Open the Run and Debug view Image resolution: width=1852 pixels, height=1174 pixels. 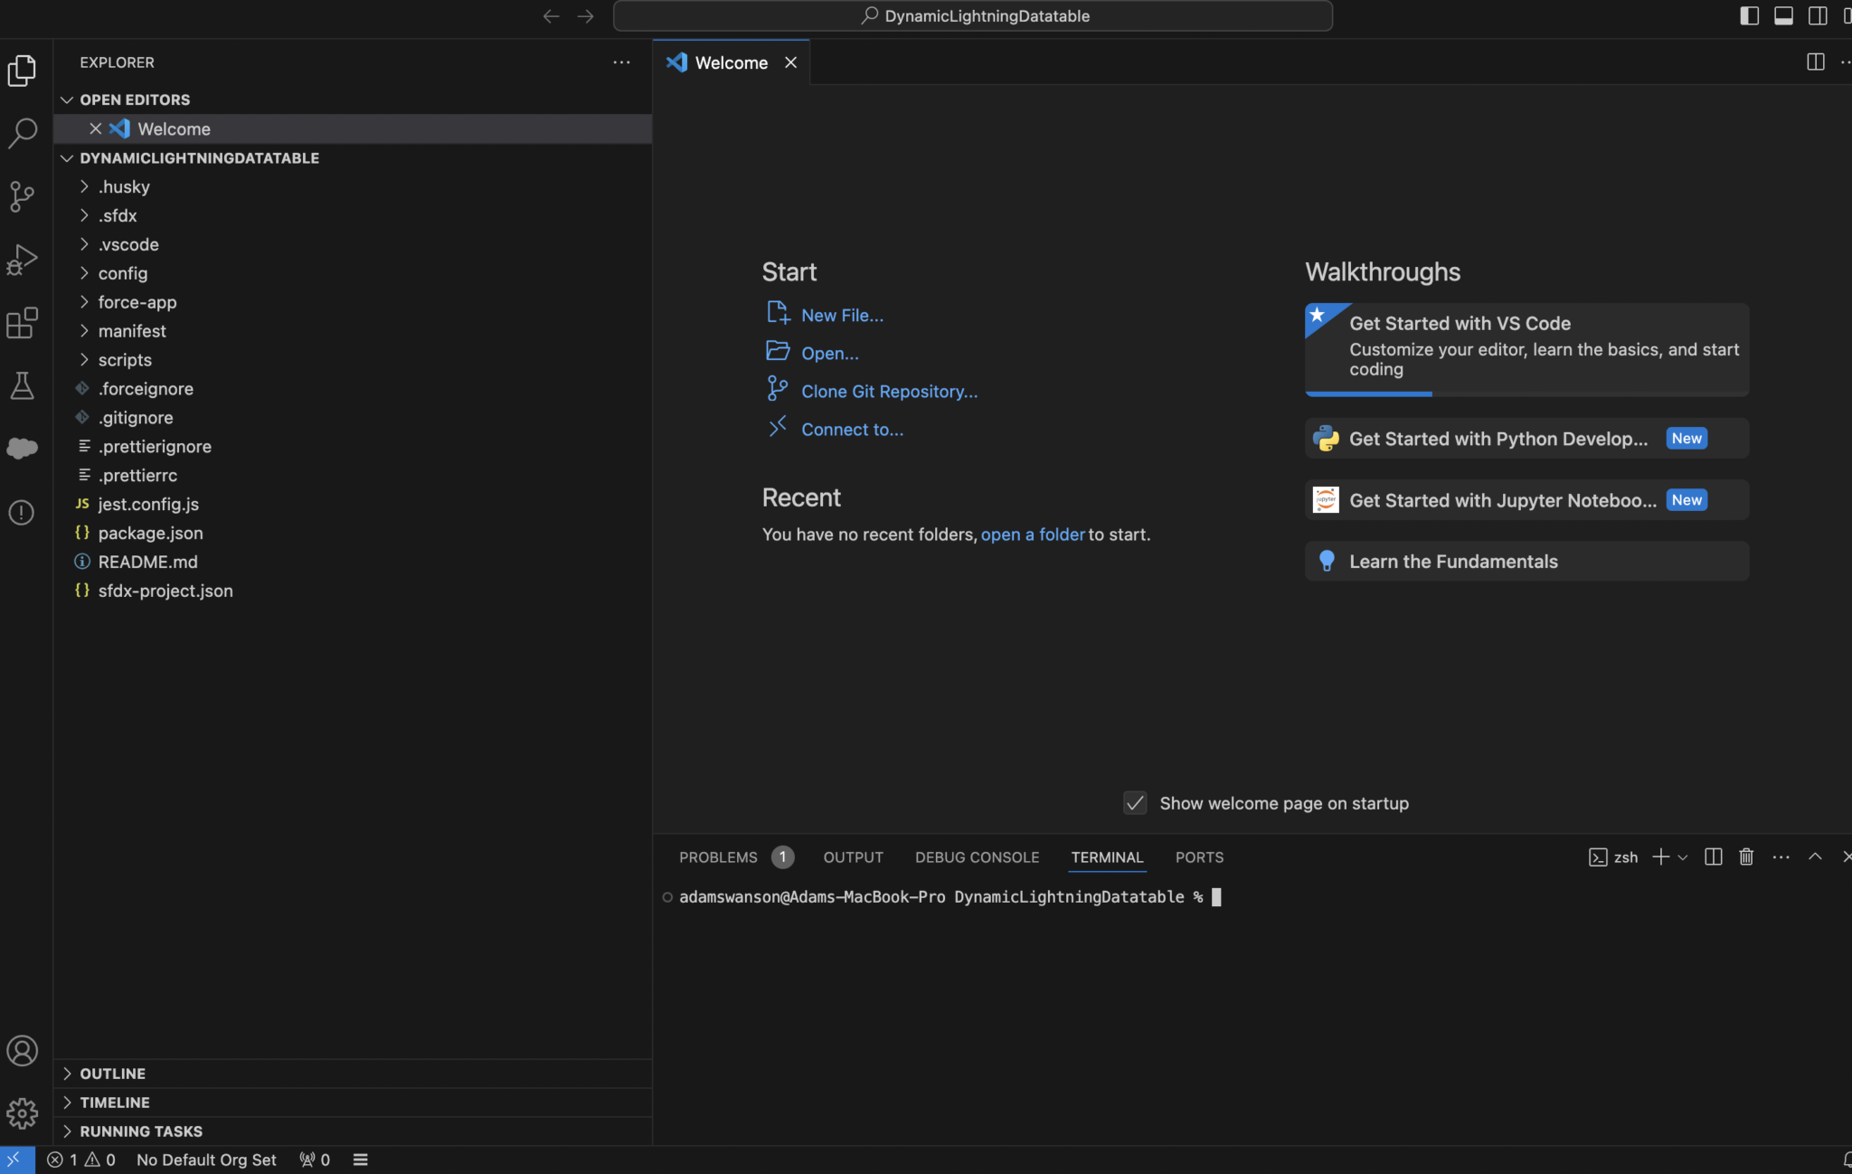tap(23, 260)
